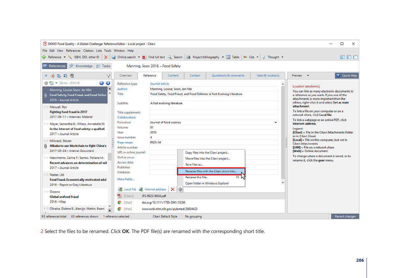This screenshot has height=278, width=394.
Task: Click the Search magnifier icon
Action: click(170, 57)
